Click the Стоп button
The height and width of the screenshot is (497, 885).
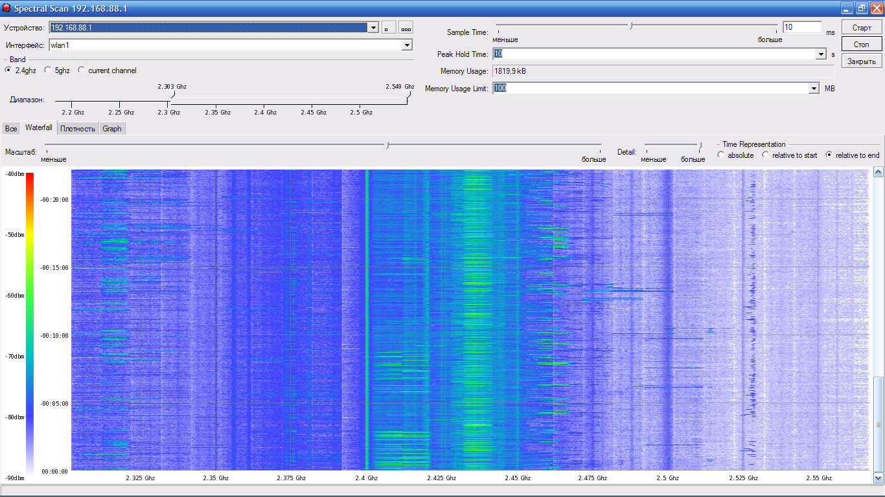pos(862,44)
